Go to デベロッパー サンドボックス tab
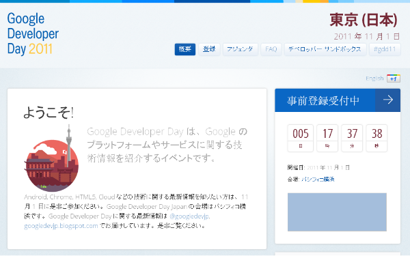This screenshot has height=256, width=410. [325, 49]
